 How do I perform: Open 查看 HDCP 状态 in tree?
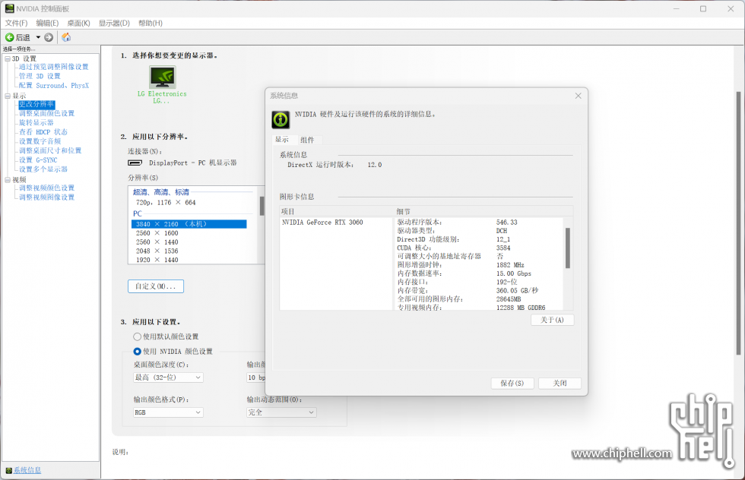pos(43,132)
